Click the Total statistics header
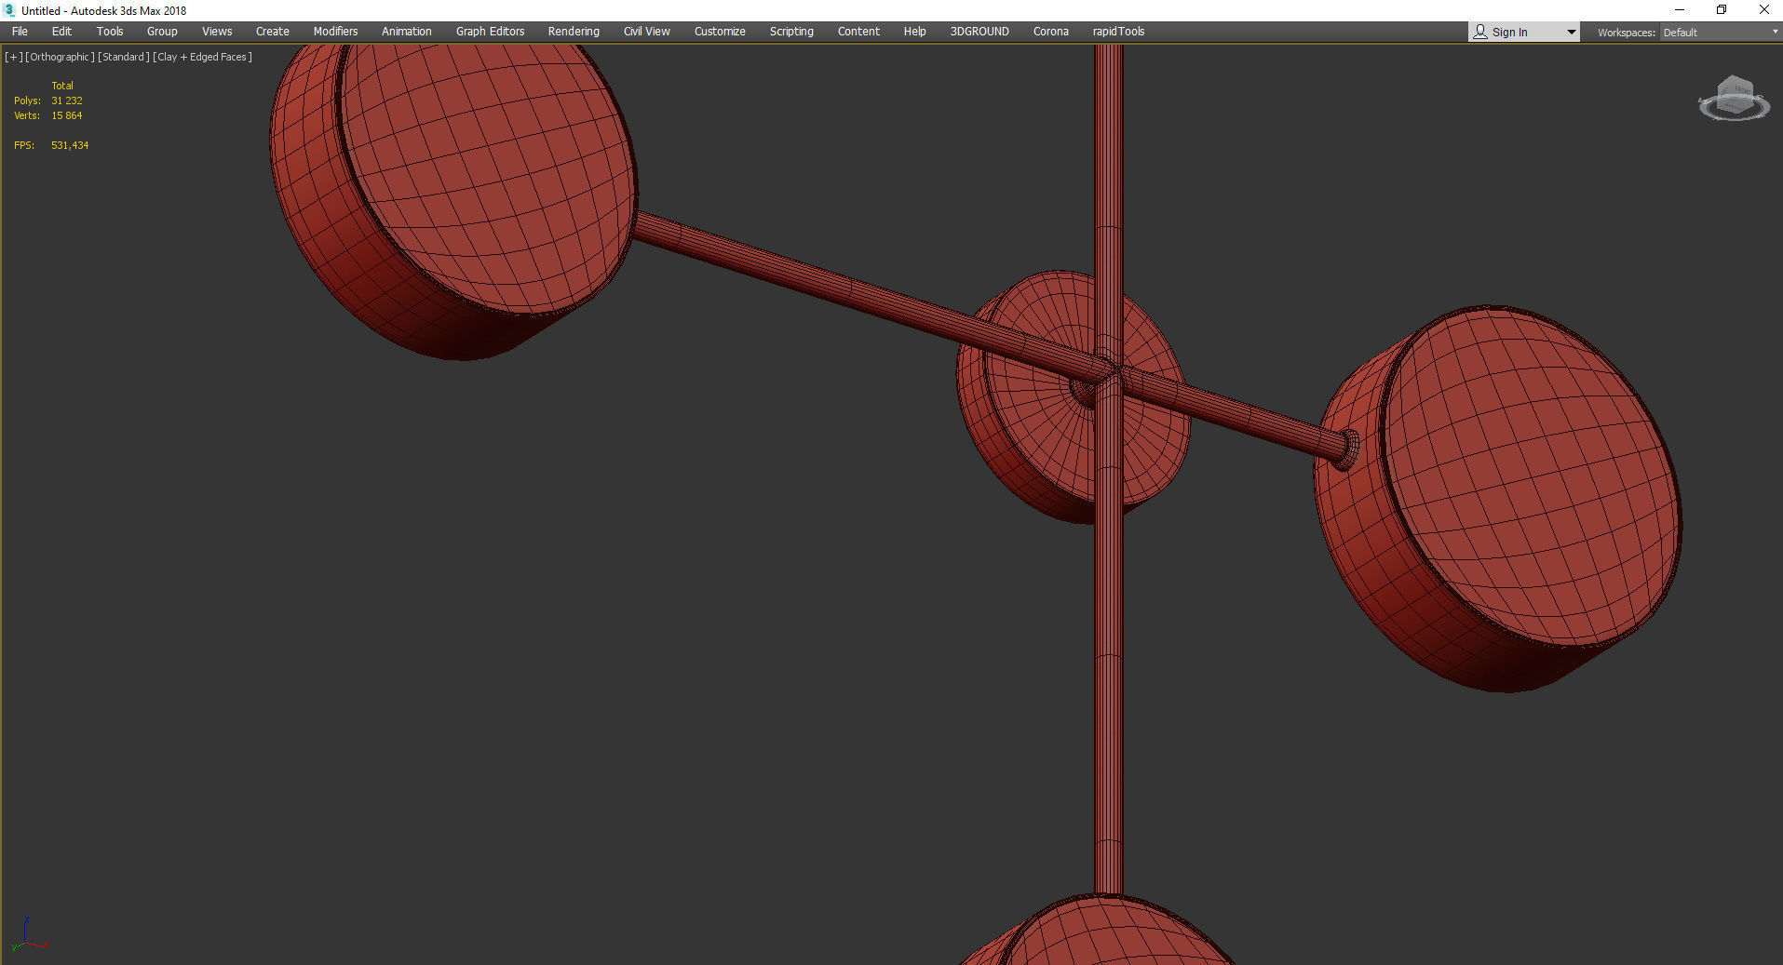Image resolution: width=1783 pixels, height=965 pixels. 62,86
